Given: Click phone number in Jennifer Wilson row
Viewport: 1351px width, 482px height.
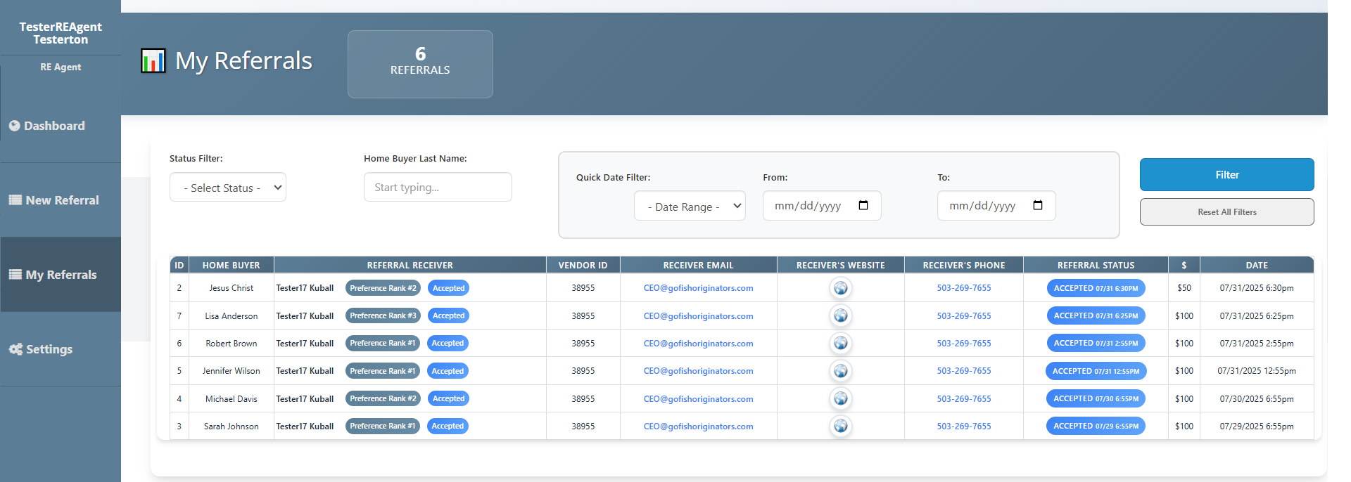Looking at the screenshot, I should (964, 371).
